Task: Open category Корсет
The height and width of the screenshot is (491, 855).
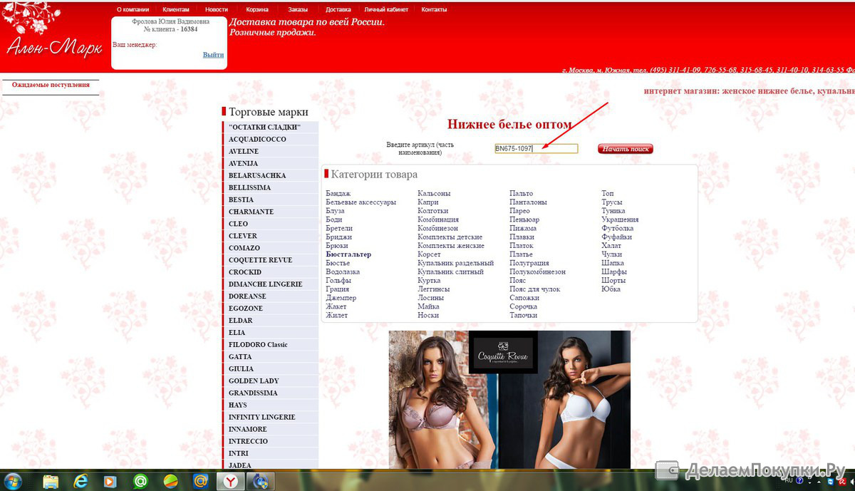Action: 429,254
